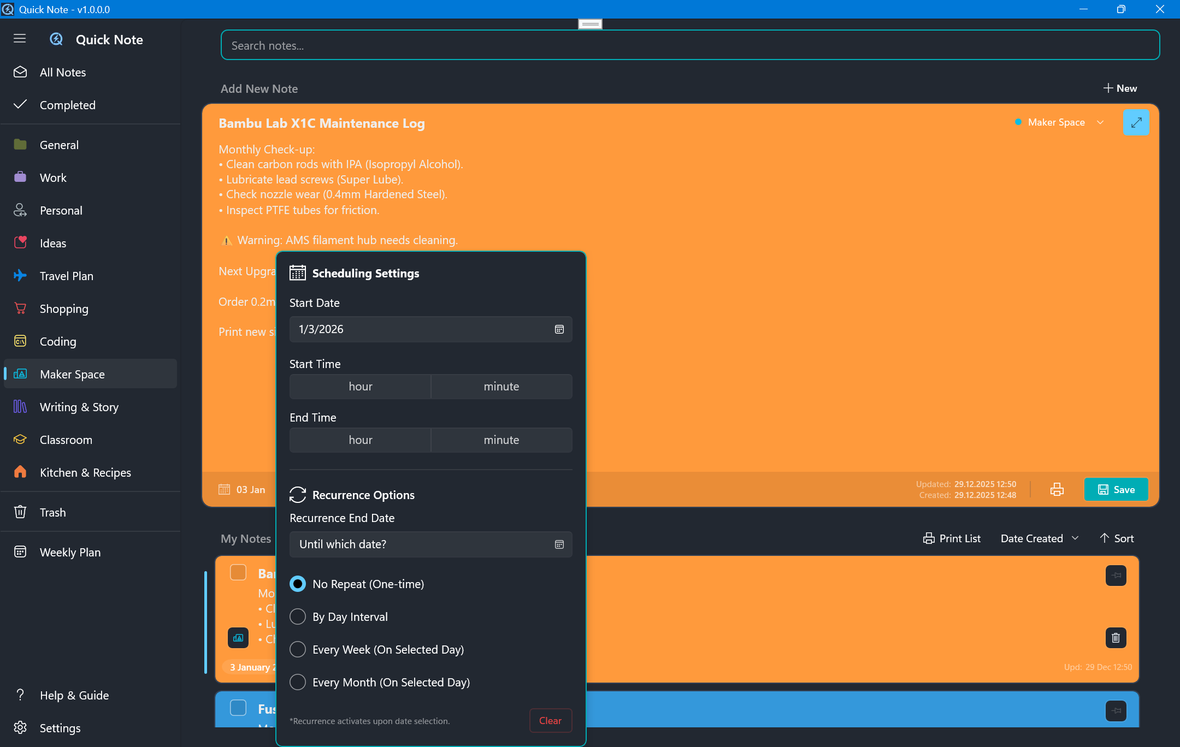This screenshot has height=747, width=1180.
Task: Check the first note's completion checkbox
Action: click(x=238, y=572)
